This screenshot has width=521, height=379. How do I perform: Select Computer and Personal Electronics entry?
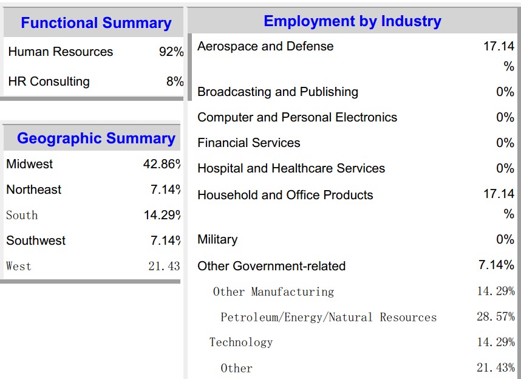point(297,117)
